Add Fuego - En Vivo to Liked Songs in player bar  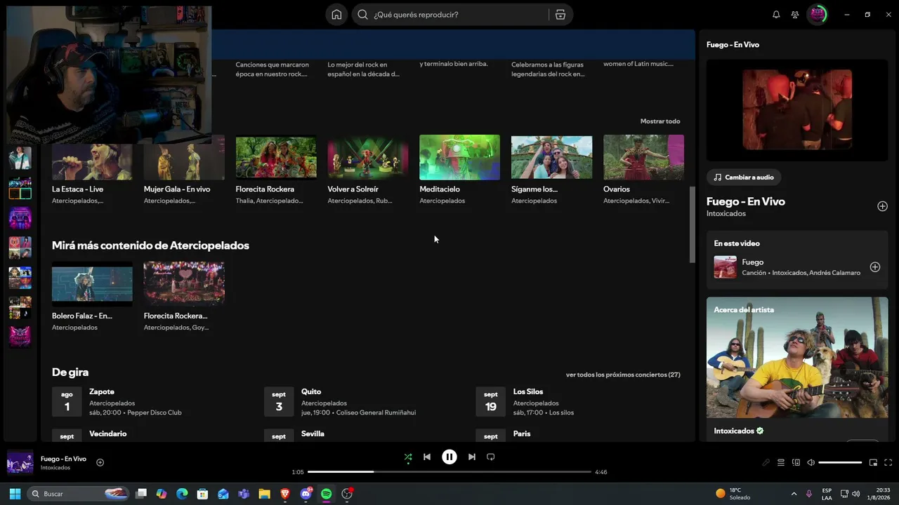[x=100, y=462]
